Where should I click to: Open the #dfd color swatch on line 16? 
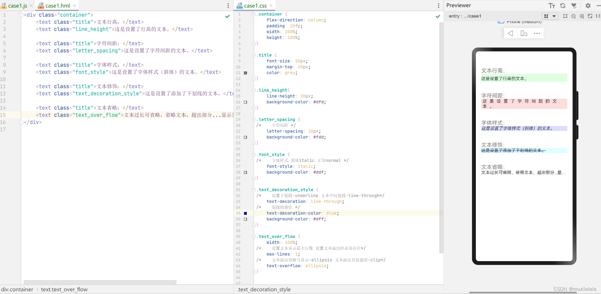click(x=245, y=102)
